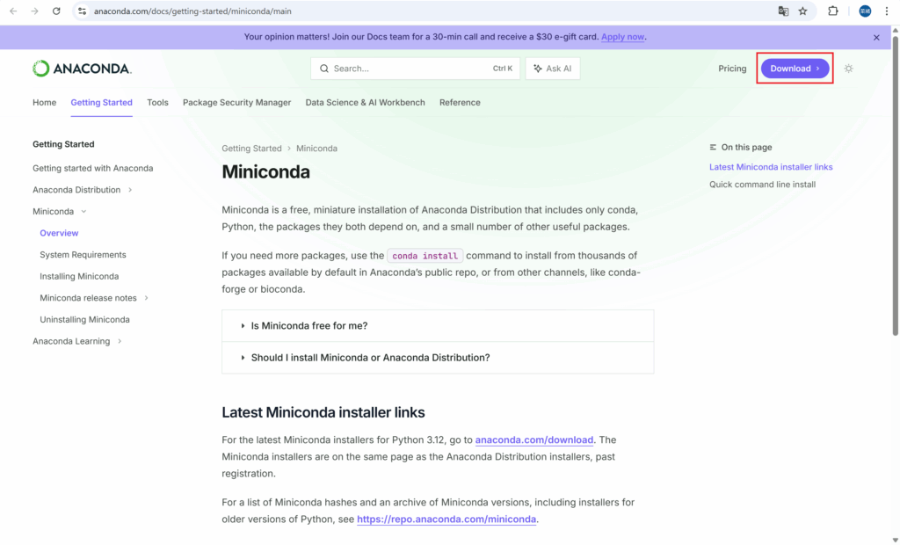Open the Chrome profile avatar
The image size is (900, 545).
(x=865, y=11)
